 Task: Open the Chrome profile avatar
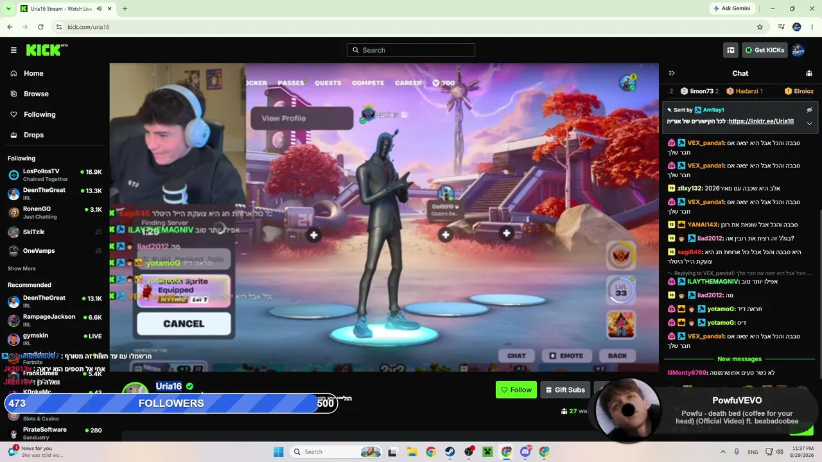(797, 27)
